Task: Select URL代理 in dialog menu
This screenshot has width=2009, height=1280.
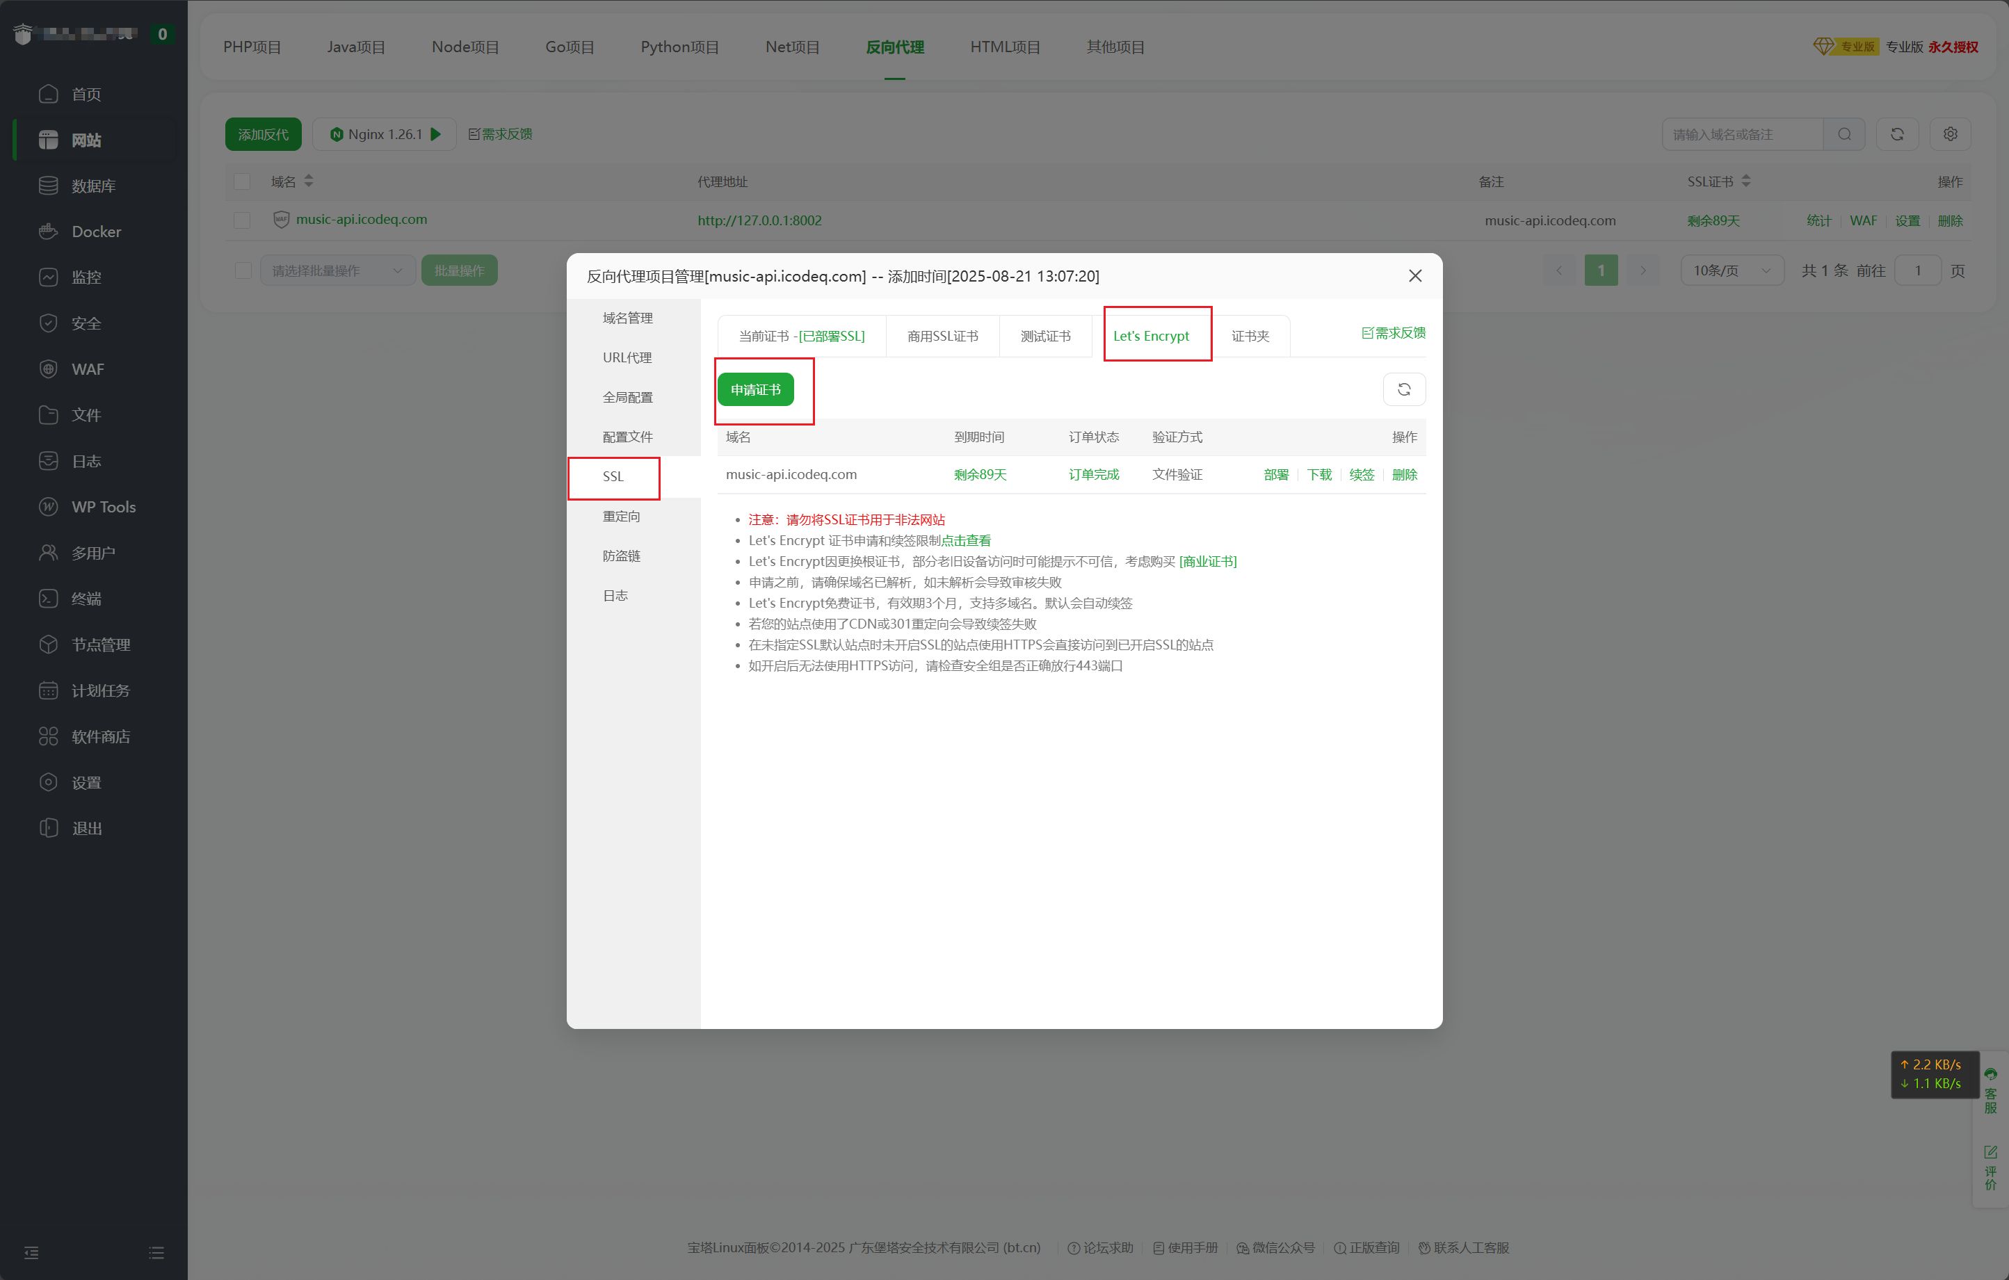Action: 627,357
